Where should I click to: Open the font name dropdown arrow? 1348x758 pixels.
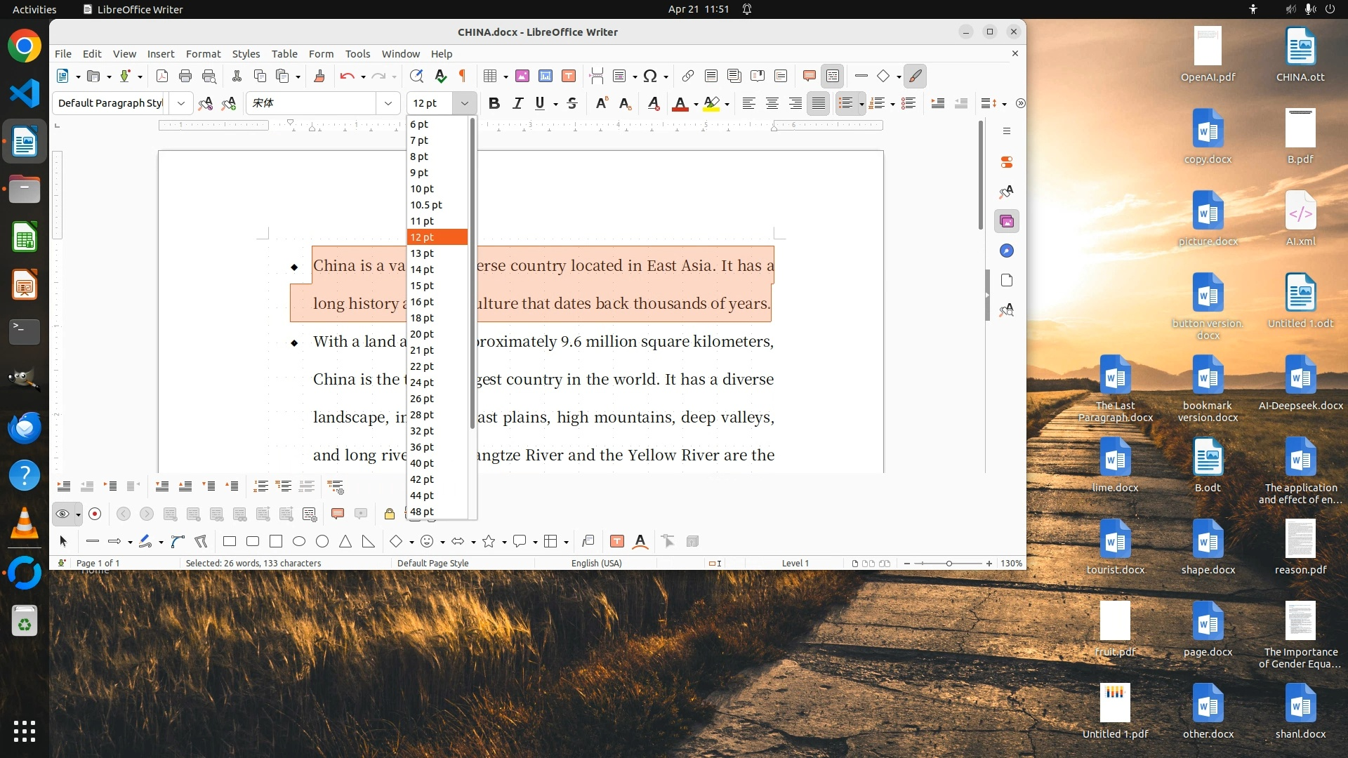pyautogui.click(x=388, y=103)
